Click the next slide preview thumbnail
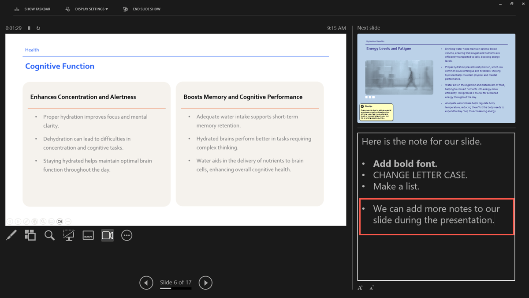 (x=436, y=78)
